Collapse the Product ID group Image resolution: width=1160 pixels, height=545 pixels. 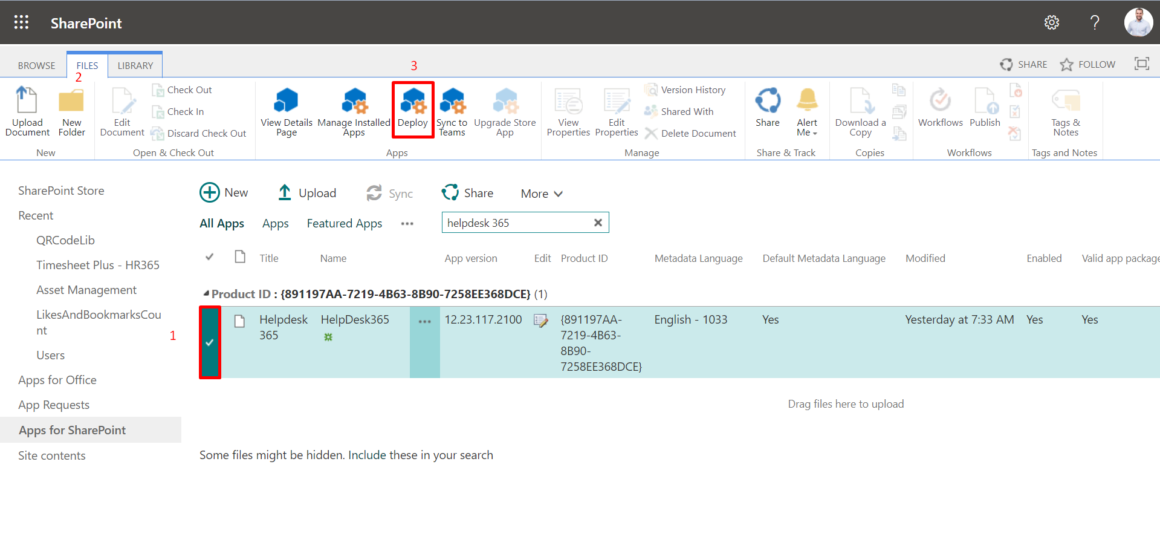206,293
